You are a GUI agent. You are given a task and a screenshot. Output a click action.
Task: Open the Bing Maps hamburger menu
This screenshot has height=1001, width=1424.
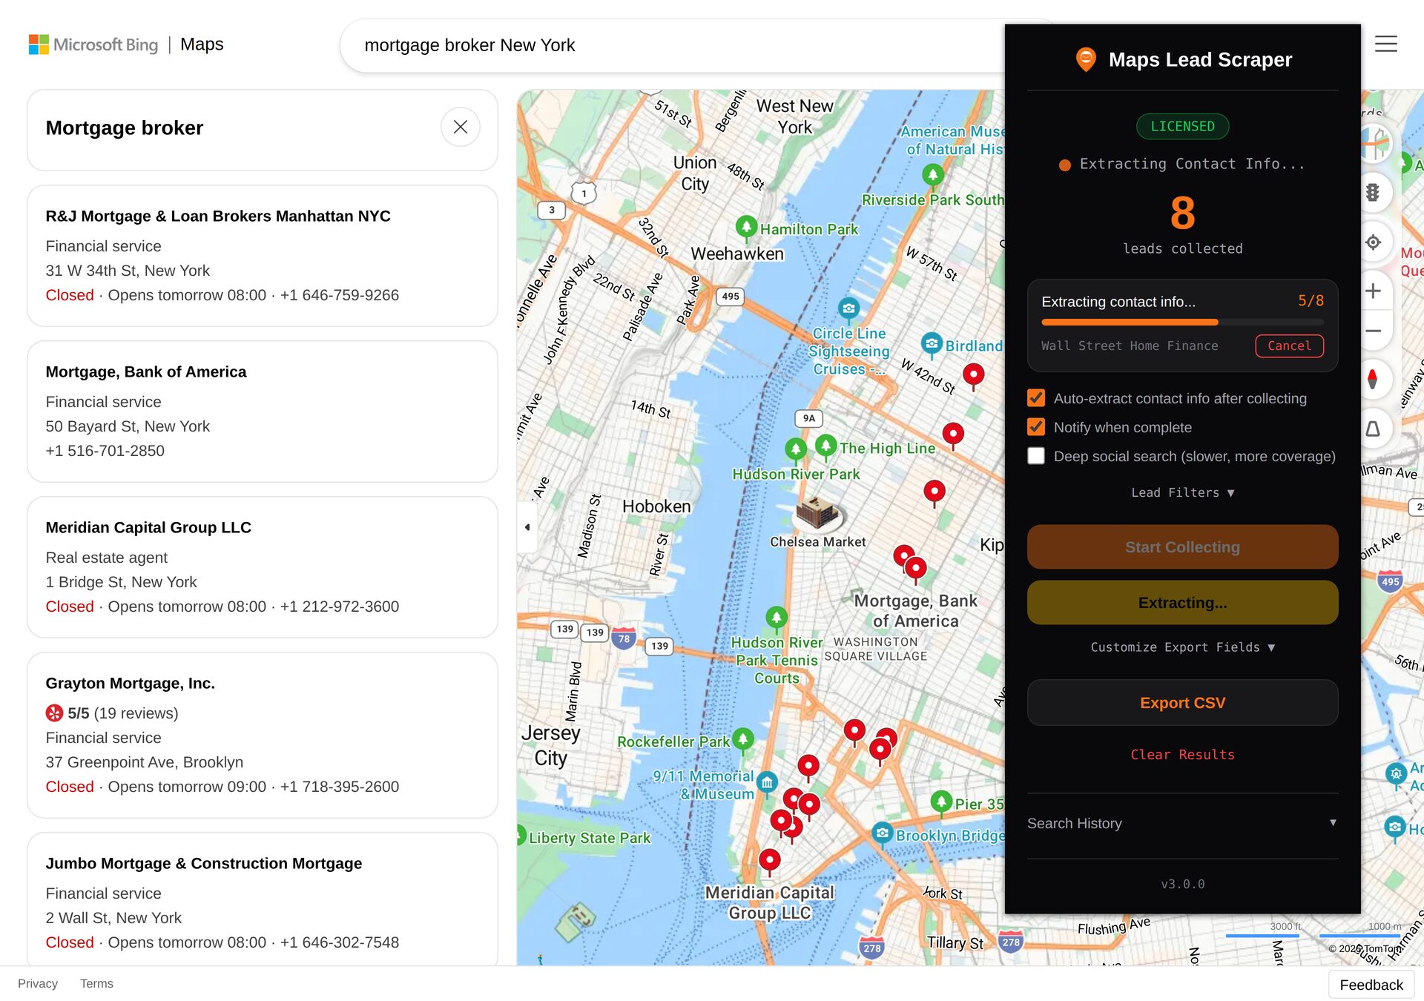pos(1385,44)
